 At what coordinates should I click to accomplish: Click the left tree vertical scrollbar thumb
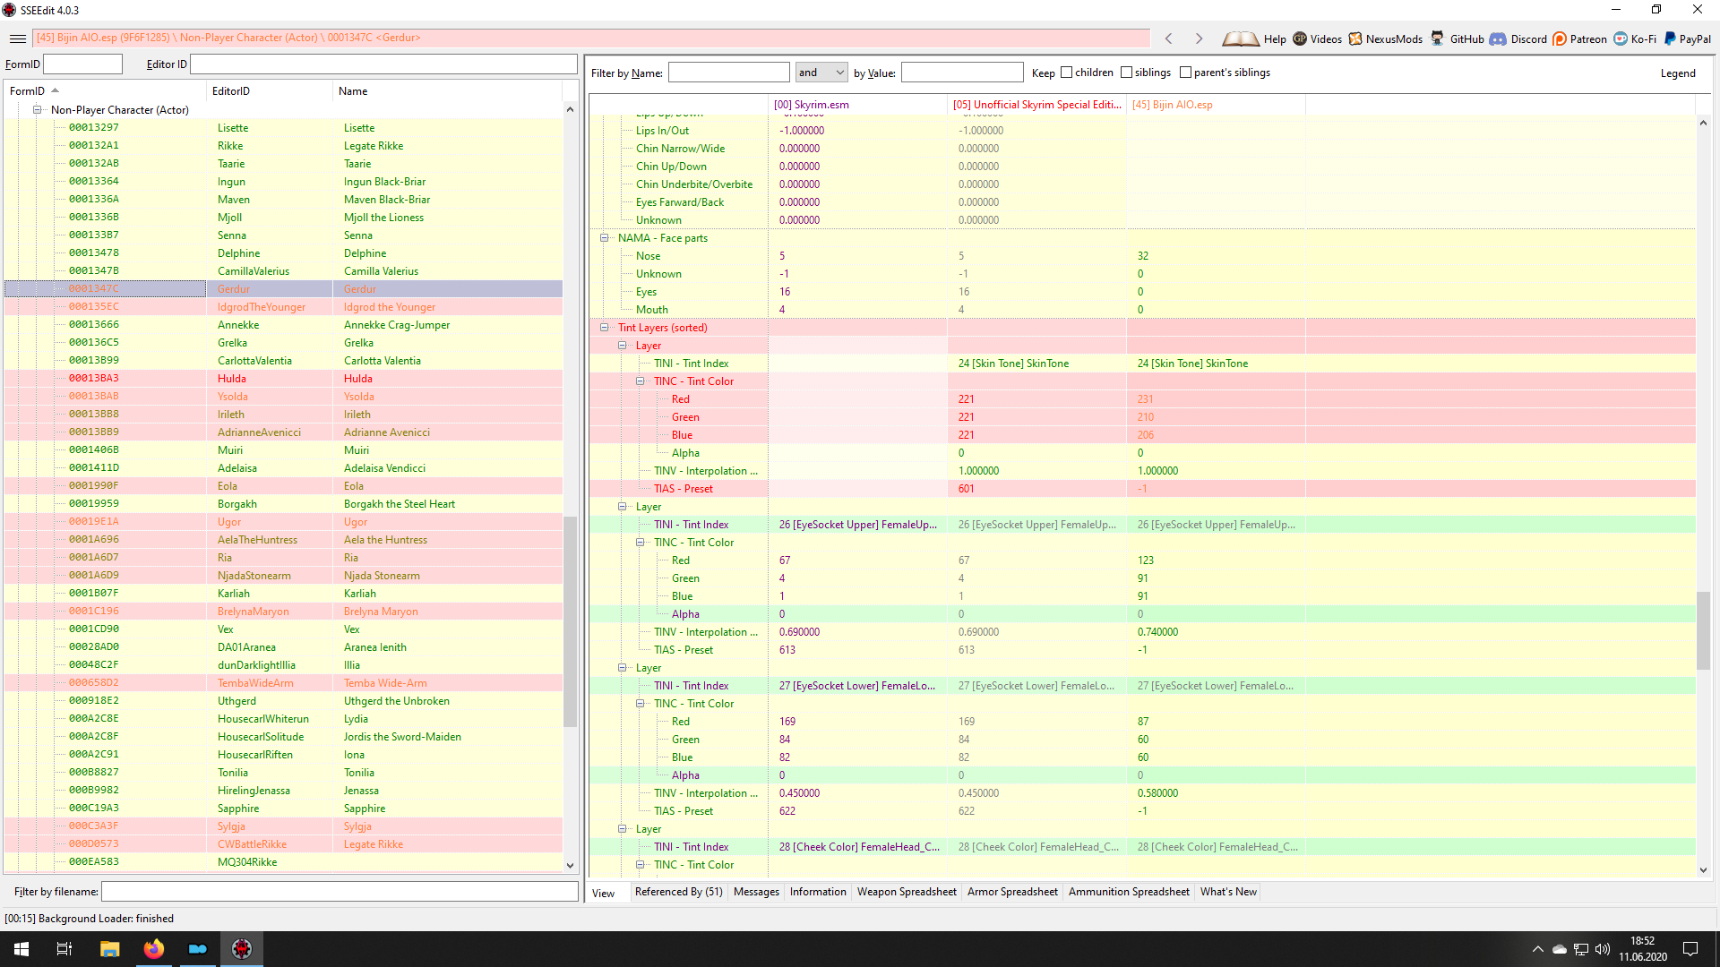(570, 621)
